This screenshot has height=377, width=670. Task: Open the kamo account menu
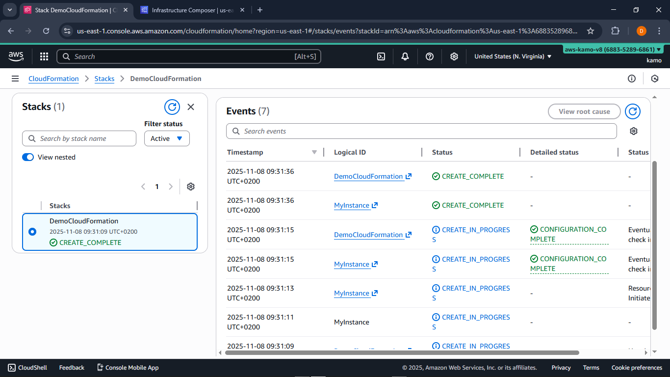[x=654, y=60]
